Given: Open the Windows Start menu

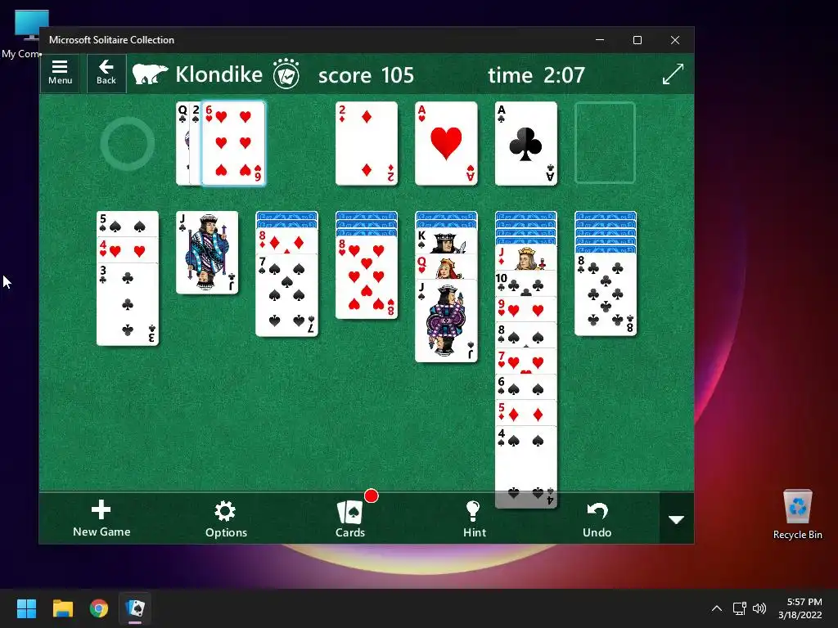Looking at the screenshot, I should (x=26, y=608).
